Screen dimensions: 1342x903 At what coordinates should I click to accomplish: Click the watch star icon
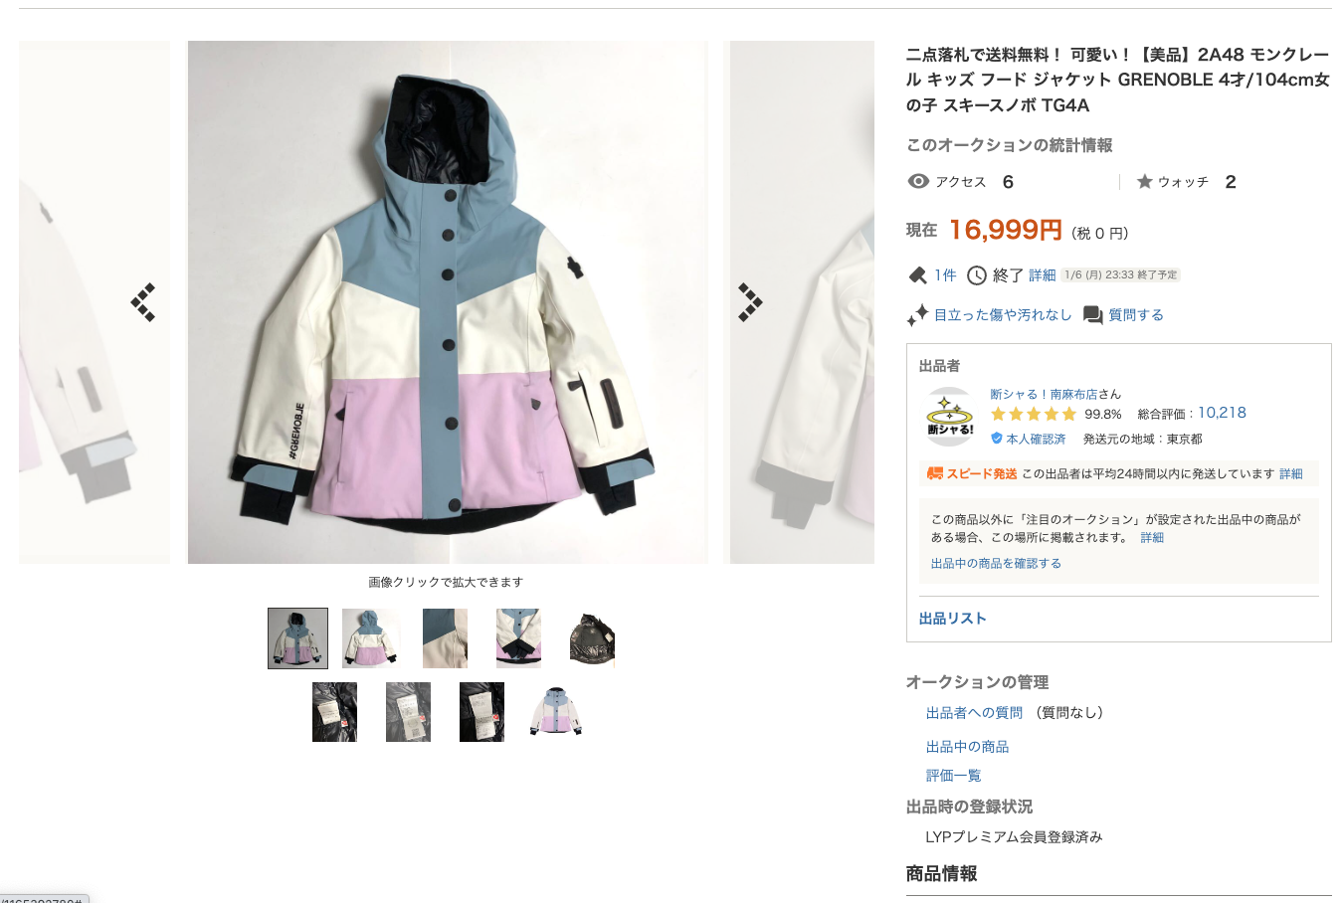(1144, 181)
